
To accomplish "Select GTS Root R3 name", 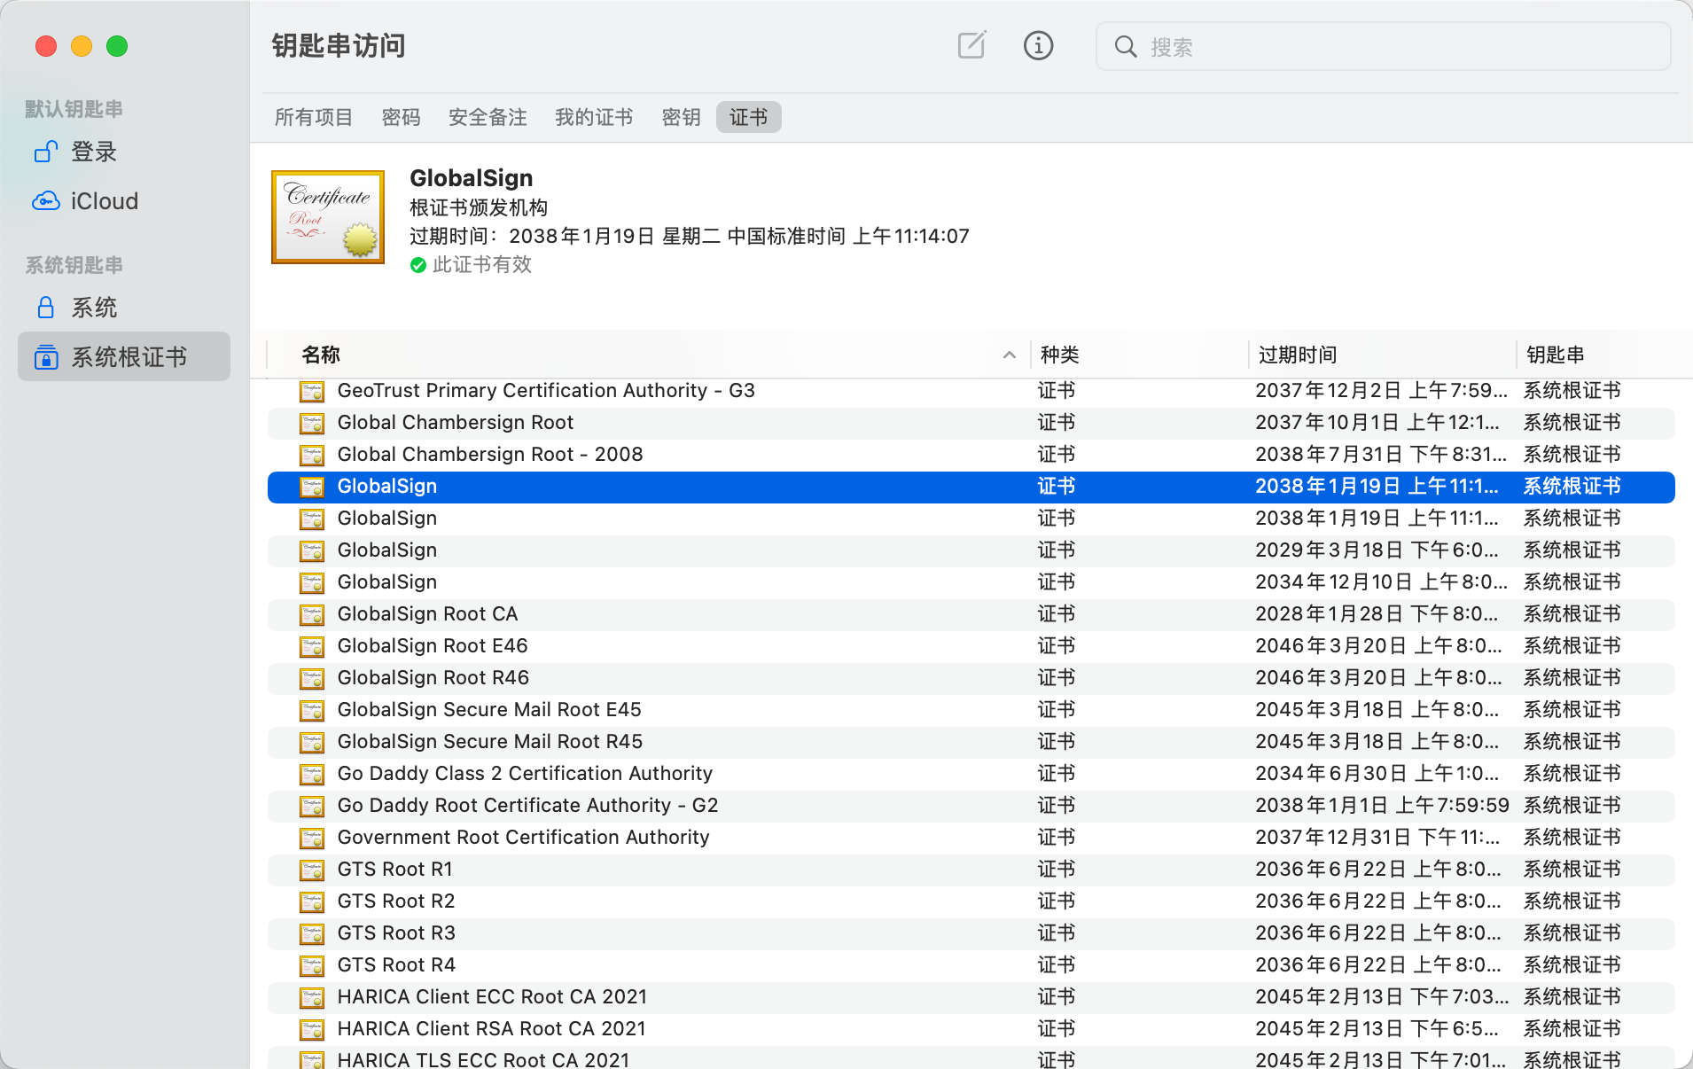I will (396, 932).
